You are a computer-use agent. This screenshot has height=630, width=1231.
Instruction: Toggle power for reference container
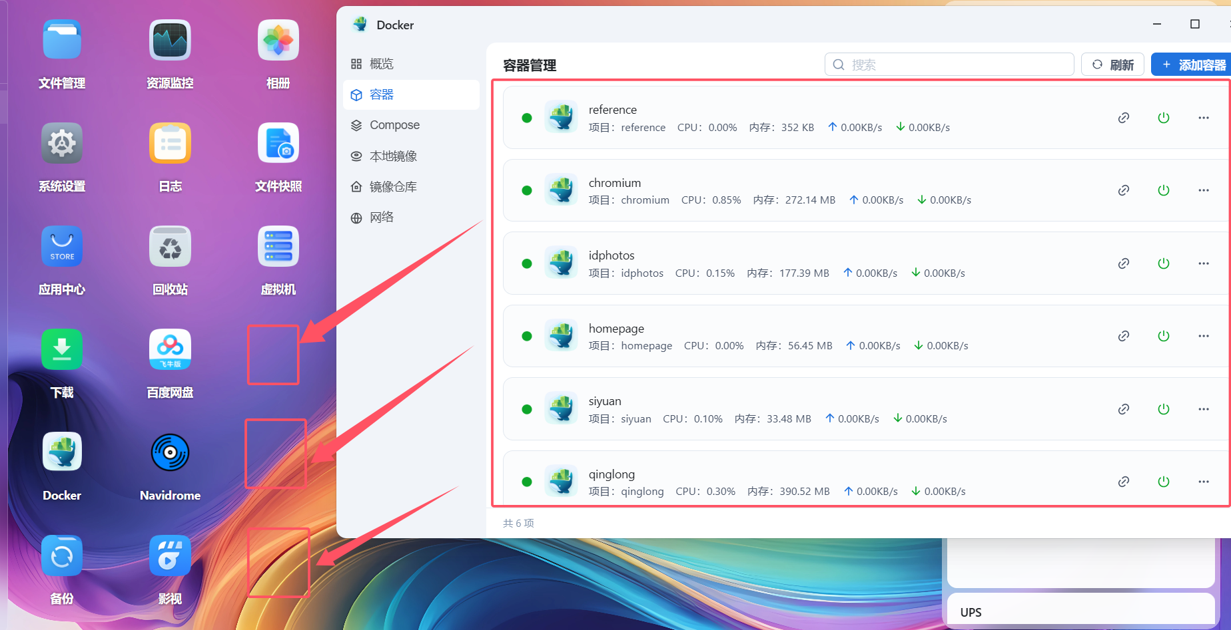pyautogui.click(x=1164, y=118)
